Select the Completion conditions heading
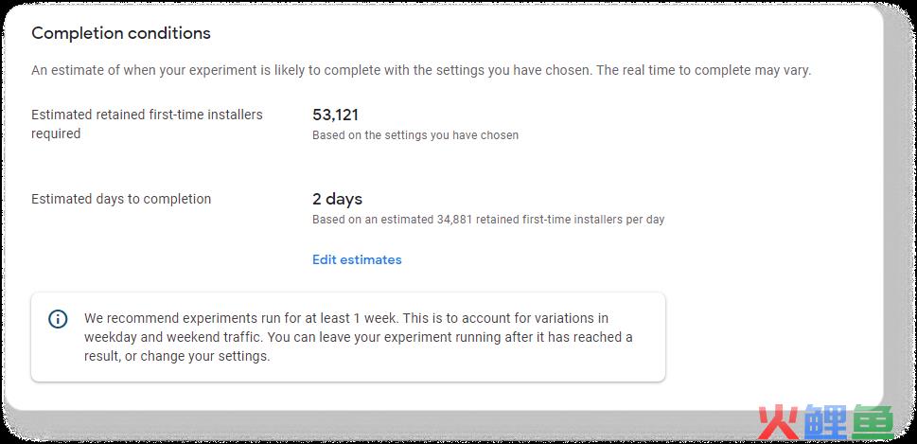 (121, 33)
